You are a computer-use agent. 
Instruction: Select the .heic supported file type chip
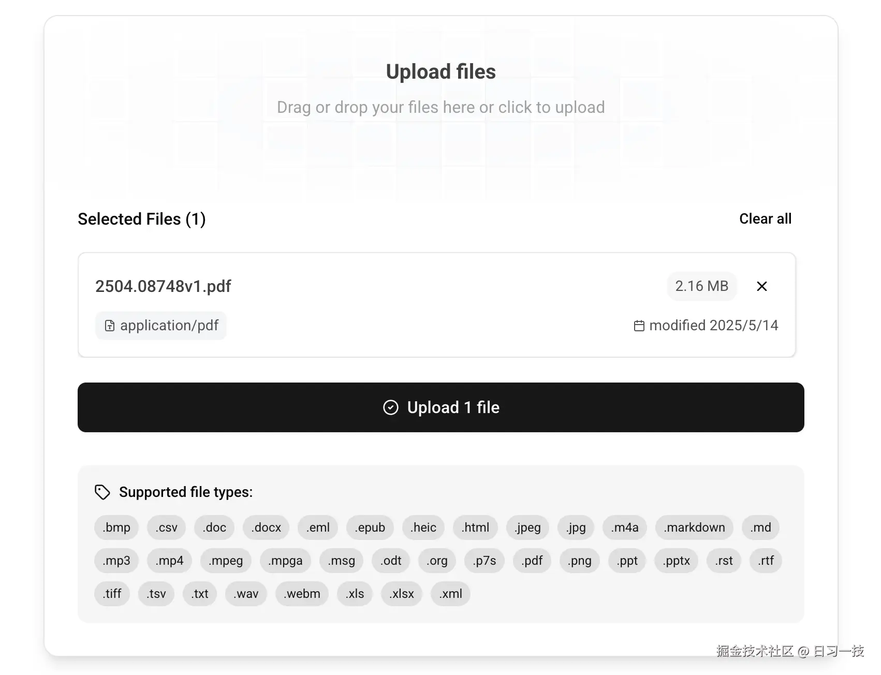pyautogui.click(x=423, y=527)
